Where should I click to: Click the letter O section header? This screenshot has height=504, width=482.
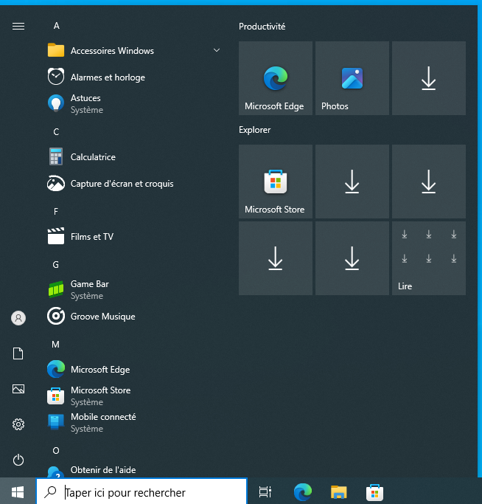pos(56,451)
